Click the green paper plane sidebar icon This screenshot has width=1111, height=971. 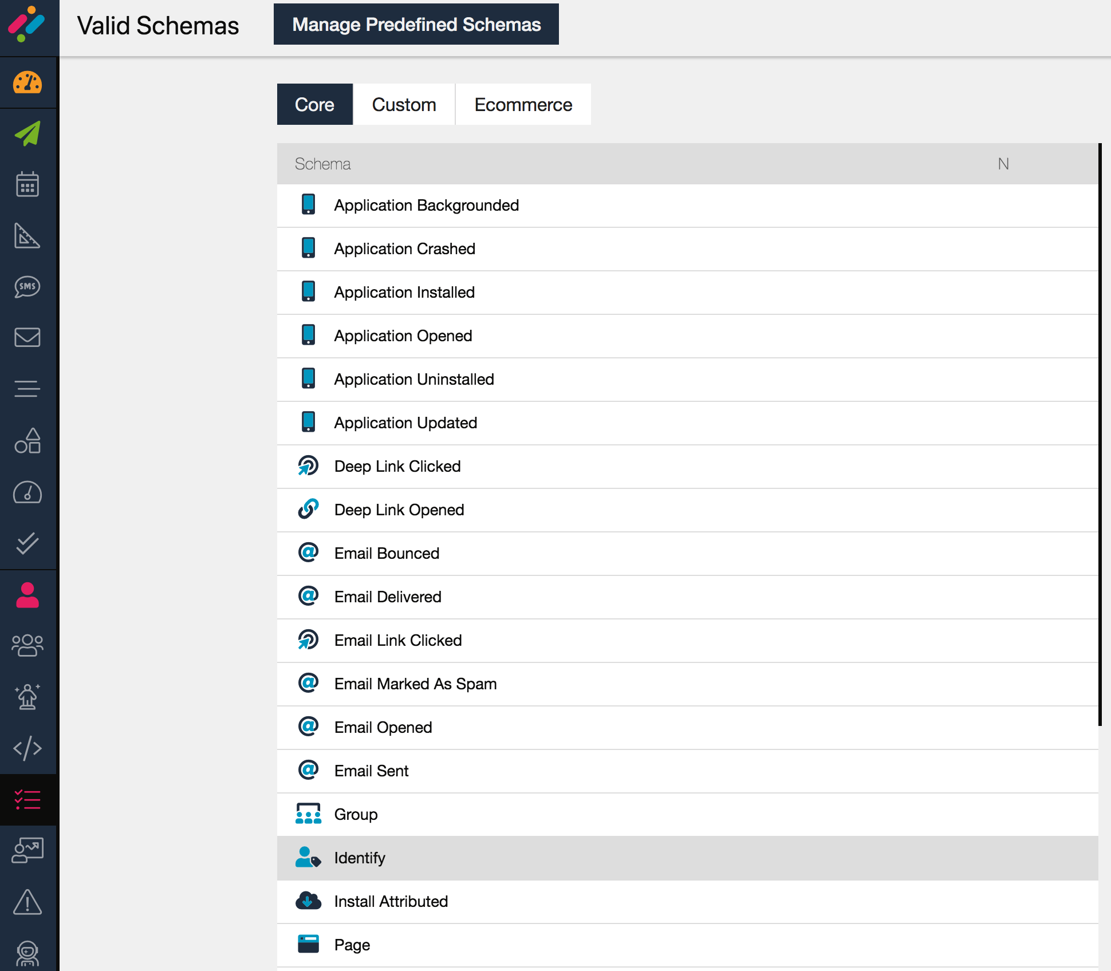pos(27,133)
